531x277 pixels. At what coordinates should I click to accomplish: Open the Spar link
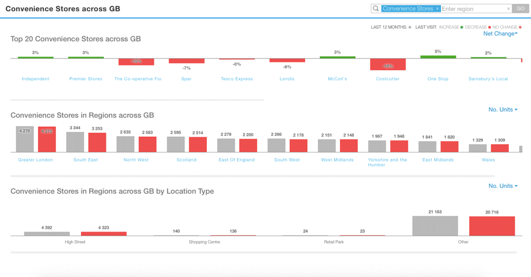click(x=186, y=79)
